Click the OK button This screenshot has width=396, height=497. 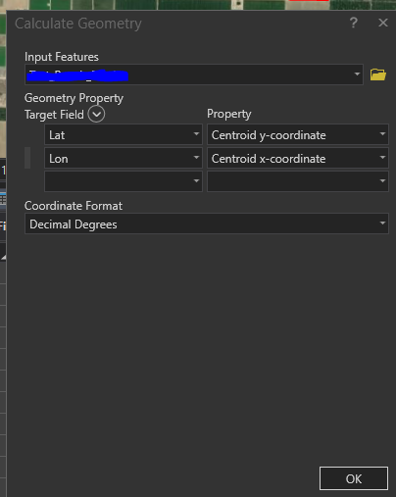[x=354, y=478]
